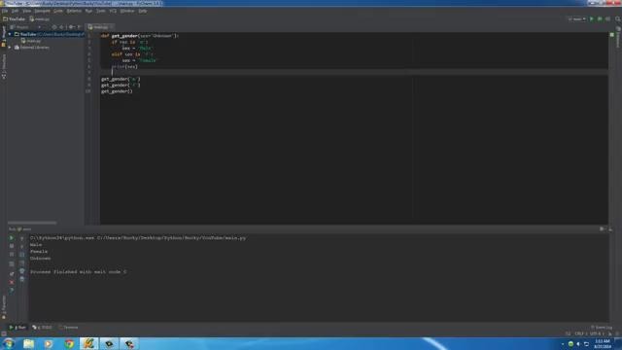Rerun main with the Run panel green arrow

12,238
